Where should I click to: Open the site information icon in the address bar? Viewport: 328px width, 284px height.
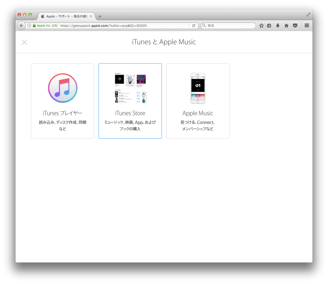click(29, 26)
